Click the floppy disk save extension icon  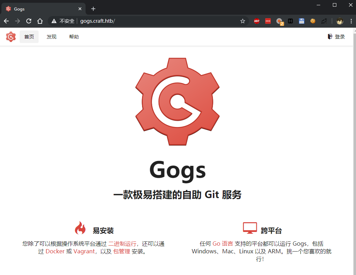[x=302, y=21]
